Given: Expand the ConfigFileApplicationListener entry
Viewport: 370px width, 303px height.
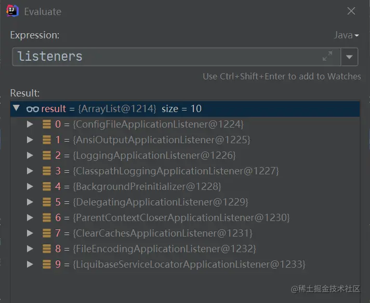Looking at the screenshot, I should [x=30, y=124].
